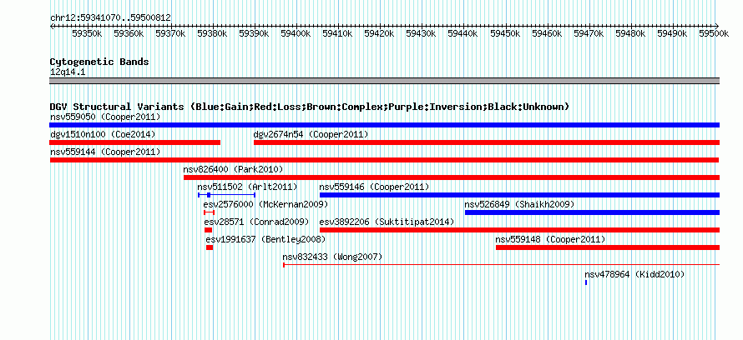Click the esv2576000 (McKernan2009) small red glyph
Image resolution: width=743 pixels, height=340 pixels.
point(209,212)
